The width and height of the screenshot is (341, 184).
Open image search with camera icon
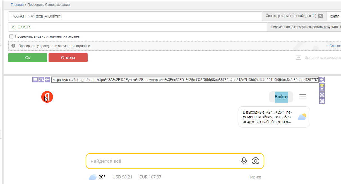coord(255,161)
